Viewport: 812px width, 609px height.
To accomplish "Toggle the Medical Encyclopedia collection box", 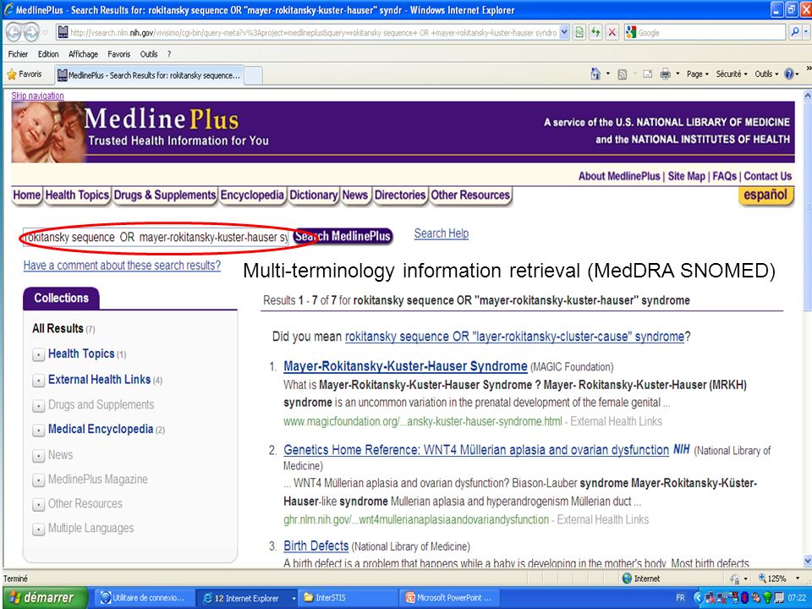I will tap(38, 431).
